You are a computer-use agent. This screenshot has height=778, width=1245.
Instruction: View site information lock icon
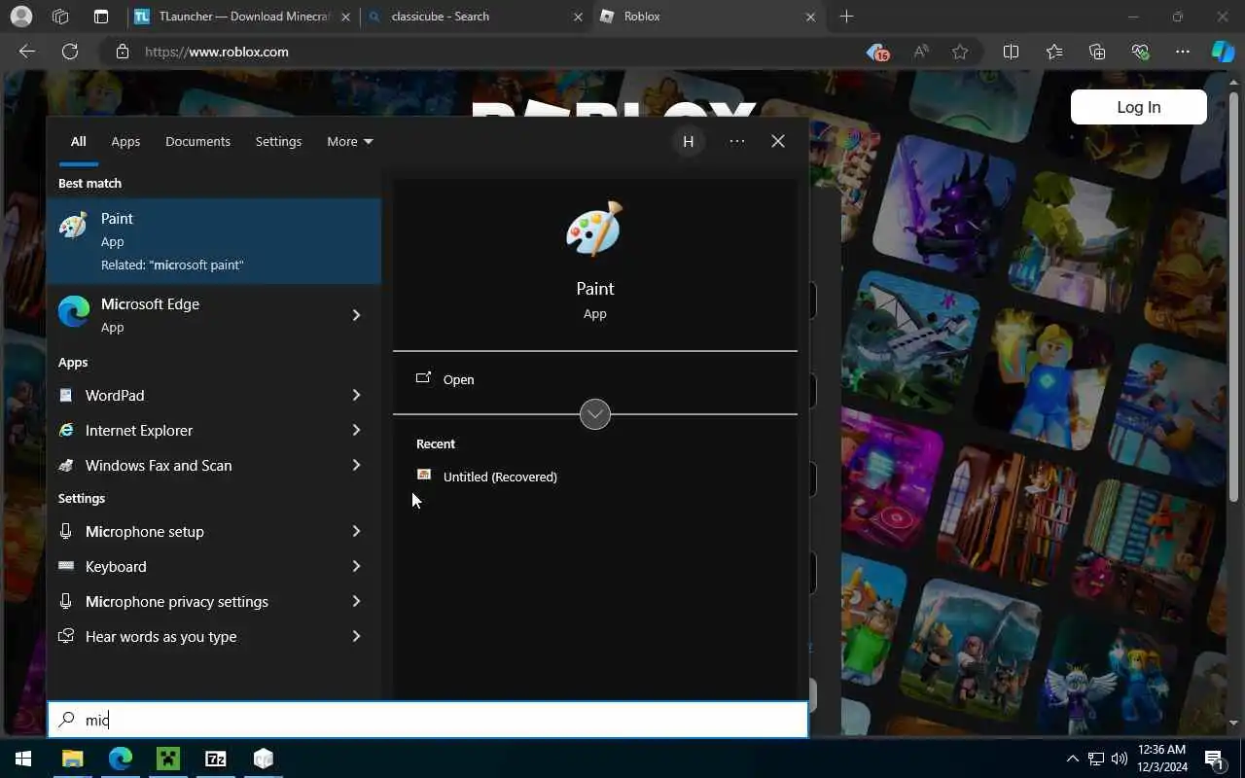click(123, 52)
